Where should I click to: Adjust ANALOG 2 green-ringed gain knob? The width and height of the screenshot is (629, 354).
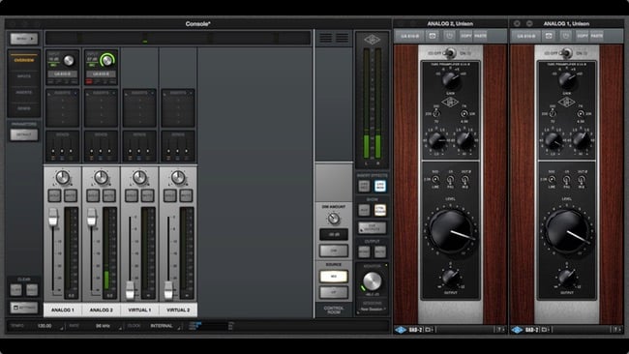[x=107, y=61]
